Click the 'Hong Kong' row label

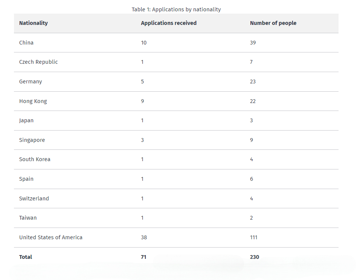[x=33, y=101]
